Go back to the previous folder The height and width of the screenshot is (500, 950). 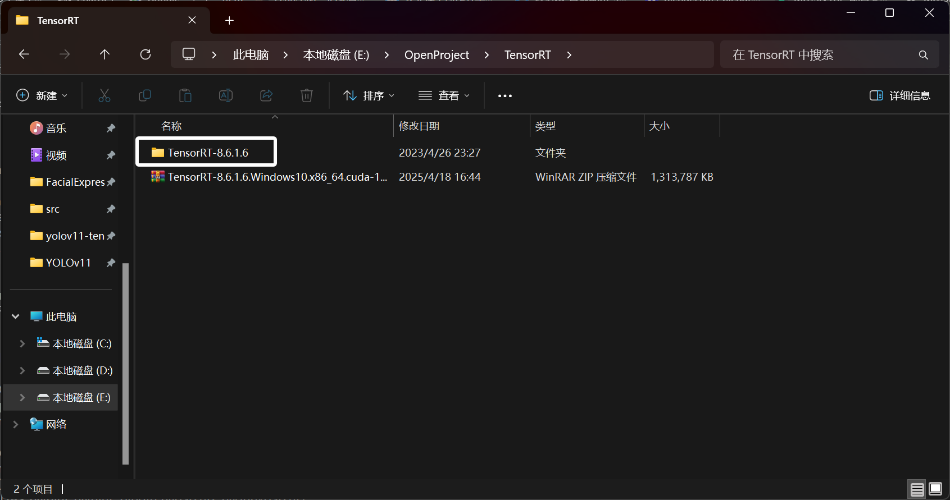tap(24, 54)
